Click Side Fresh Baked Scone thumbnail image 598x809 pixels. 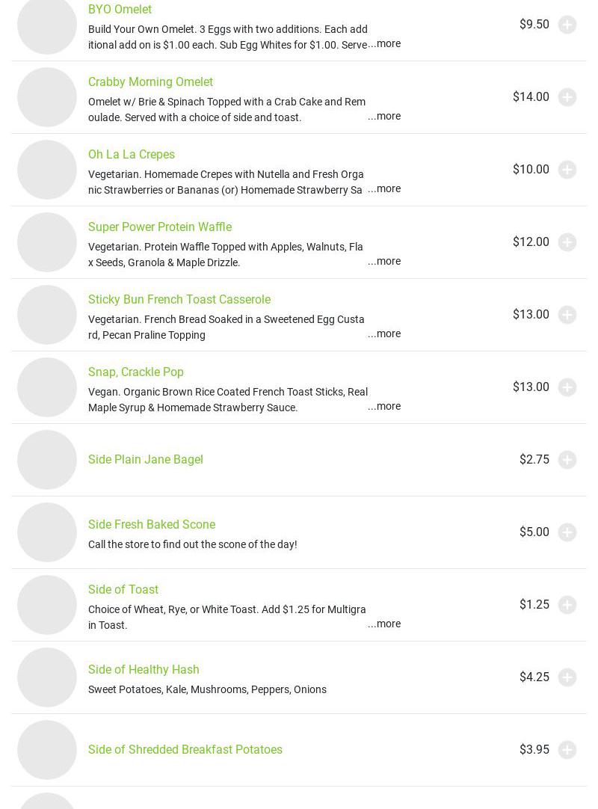tap(47, 532)
